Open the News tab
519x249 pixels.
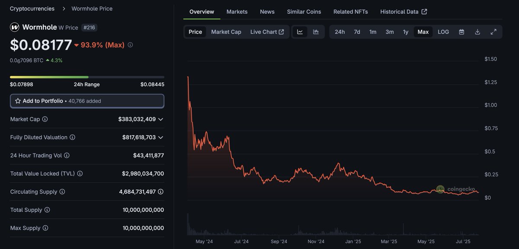267,12
